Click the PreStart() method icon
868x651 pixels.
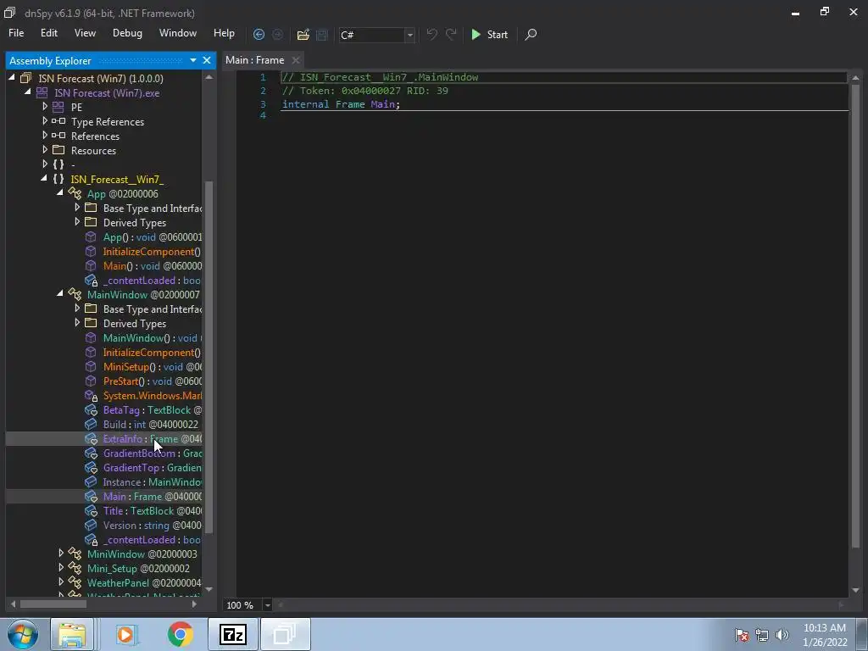point(91,381)
